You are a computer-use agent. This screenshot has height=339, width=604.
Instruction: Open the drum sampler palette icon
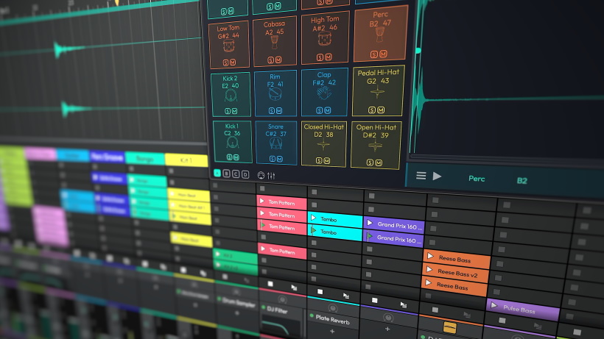point(261,175)
